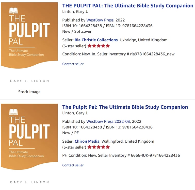
Task: Click the author name Linton, Gary J. in the first listing
Action: tap(75, 12)
